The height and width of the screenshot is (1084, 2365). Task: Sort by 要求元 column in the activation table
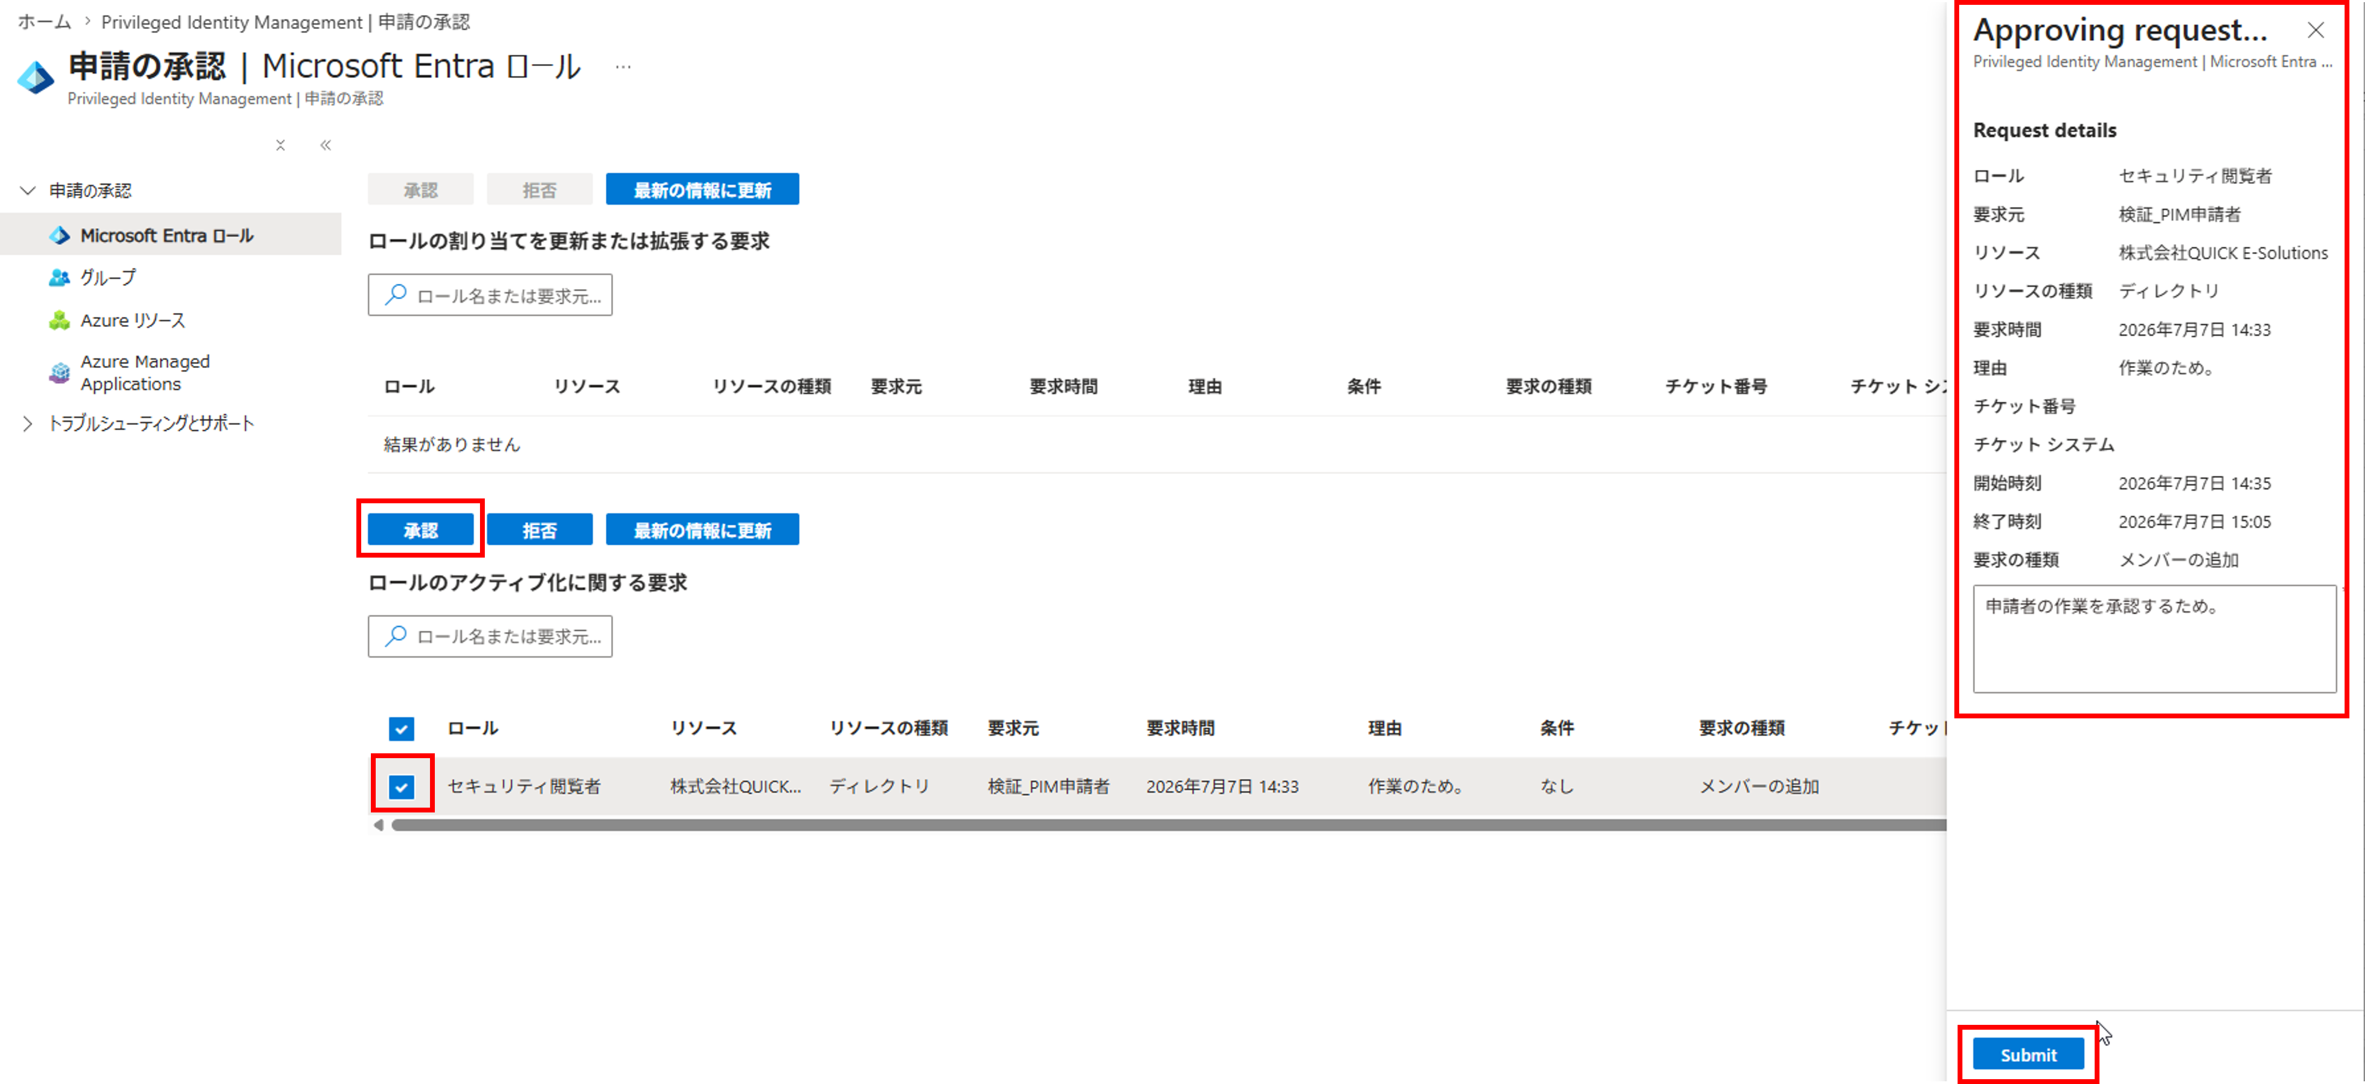(x=1013, y=729)
